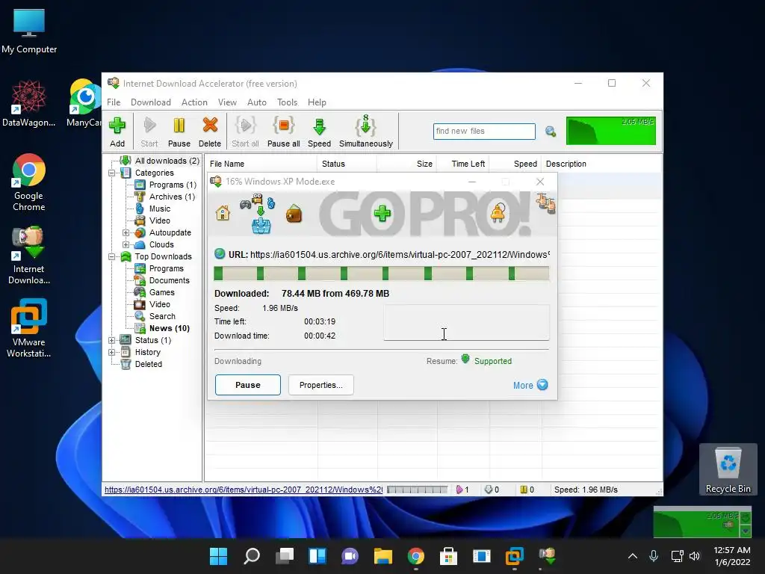This screenshot has width=765, height=574.
Task: Show hidden system tray icons
Action: (632, 556)
